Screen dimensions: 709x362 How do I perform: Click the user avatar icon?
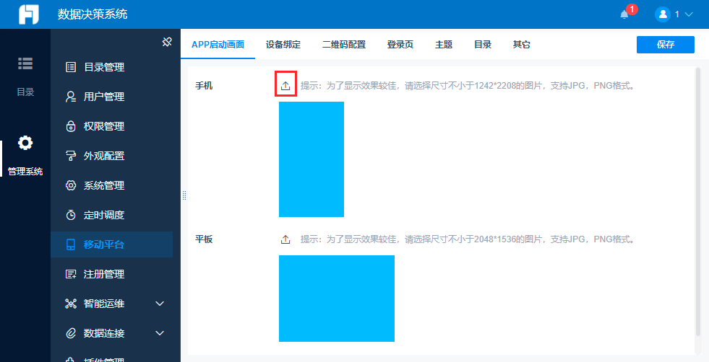[x=663, y=14]
